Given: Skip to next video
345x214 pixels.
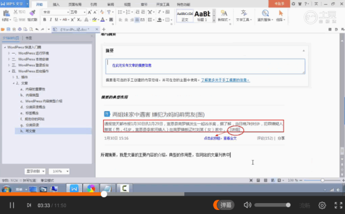Looking at the screenshot, I should [x=29, y=205].
